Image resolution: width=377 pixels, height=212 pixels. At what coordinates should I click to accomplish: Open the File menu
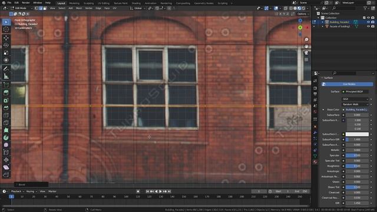point(9,3)
